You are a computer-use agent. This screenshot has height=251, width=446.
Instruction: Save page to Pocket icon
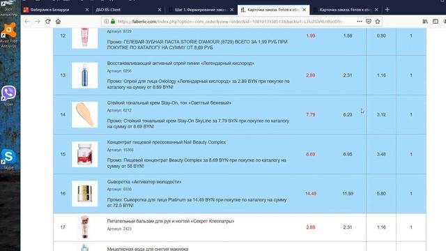[x=369, y=22]
